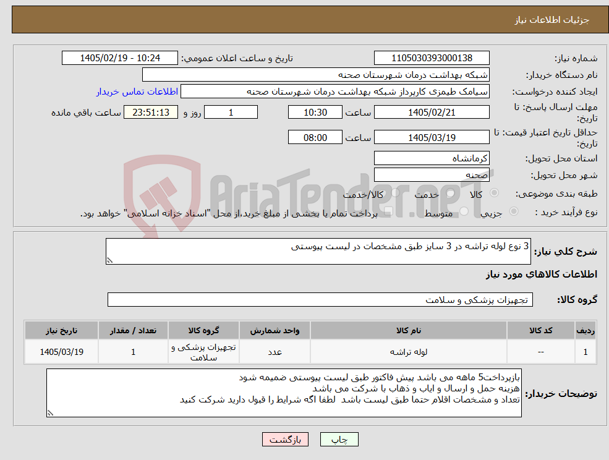609x460 pixels.
Task: Click column header نام کالا
Action: 409,331
